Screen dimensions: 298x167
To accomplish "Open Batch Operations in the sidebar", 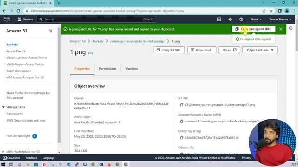I will pyautogui.click(x=19, y=71).
